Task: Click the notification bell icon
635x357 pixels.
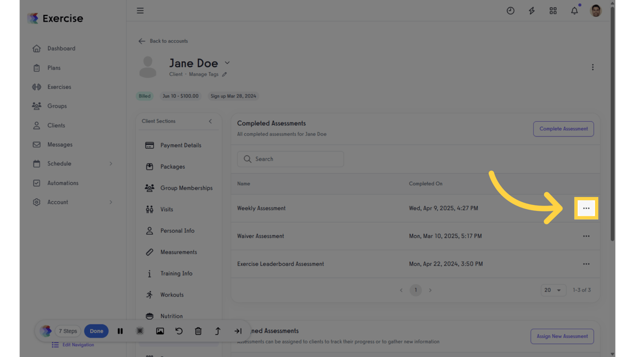Action: [574, 10]
